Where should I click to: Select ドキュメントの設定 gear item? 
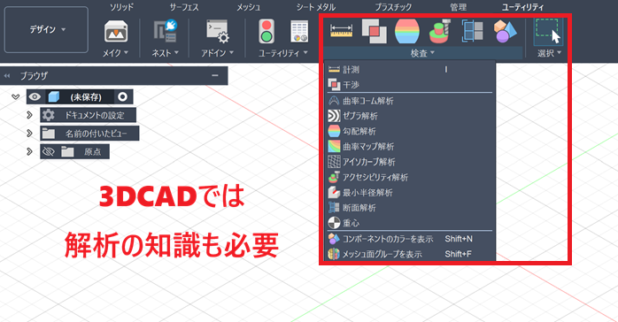[88, 115]
